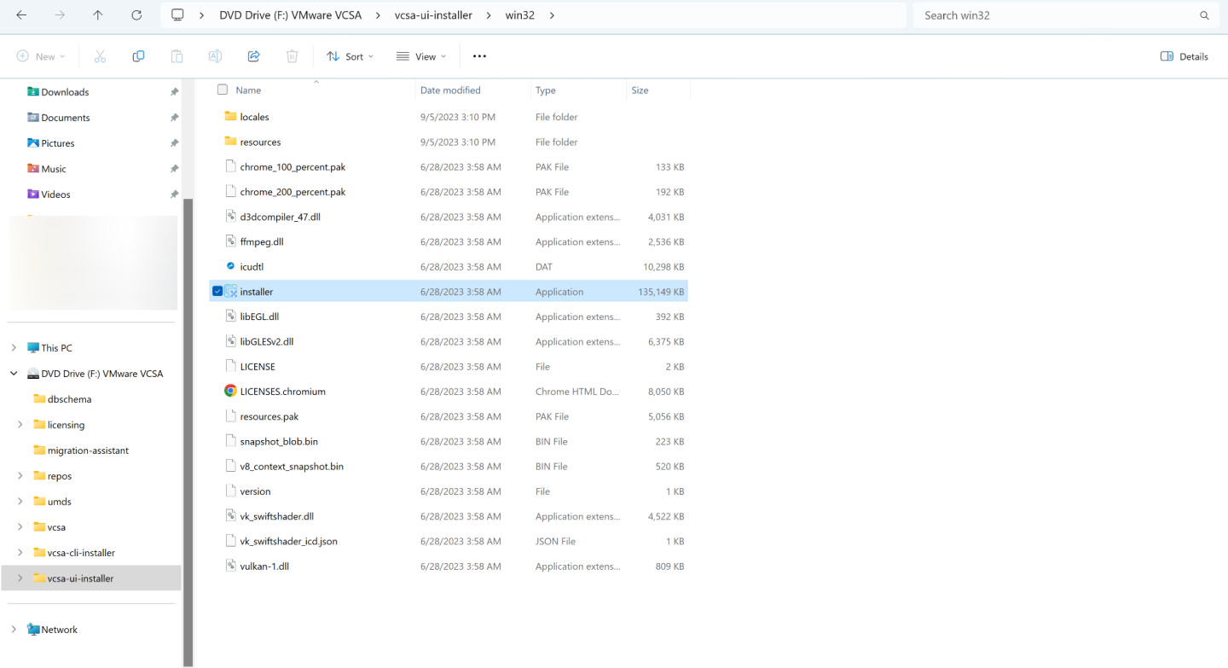Expand the This PC tree node

[x=14, y=348]
